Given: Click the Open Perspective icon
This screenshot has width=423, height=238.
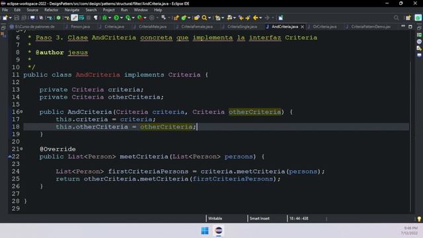Looking at the screenshot, I should tap(408, 18).
